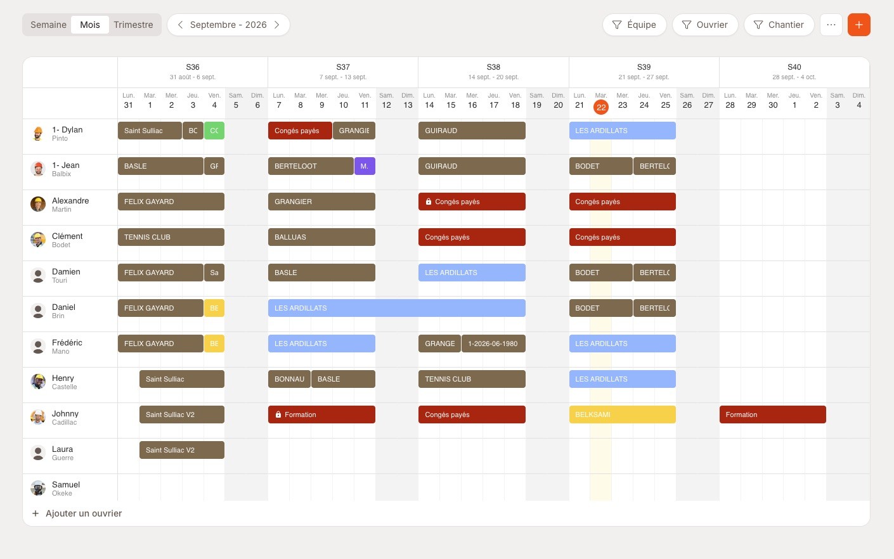This screenshot has height=559, width=894.
Task: Open Jean's purple M. block
Action: [365, 166]
